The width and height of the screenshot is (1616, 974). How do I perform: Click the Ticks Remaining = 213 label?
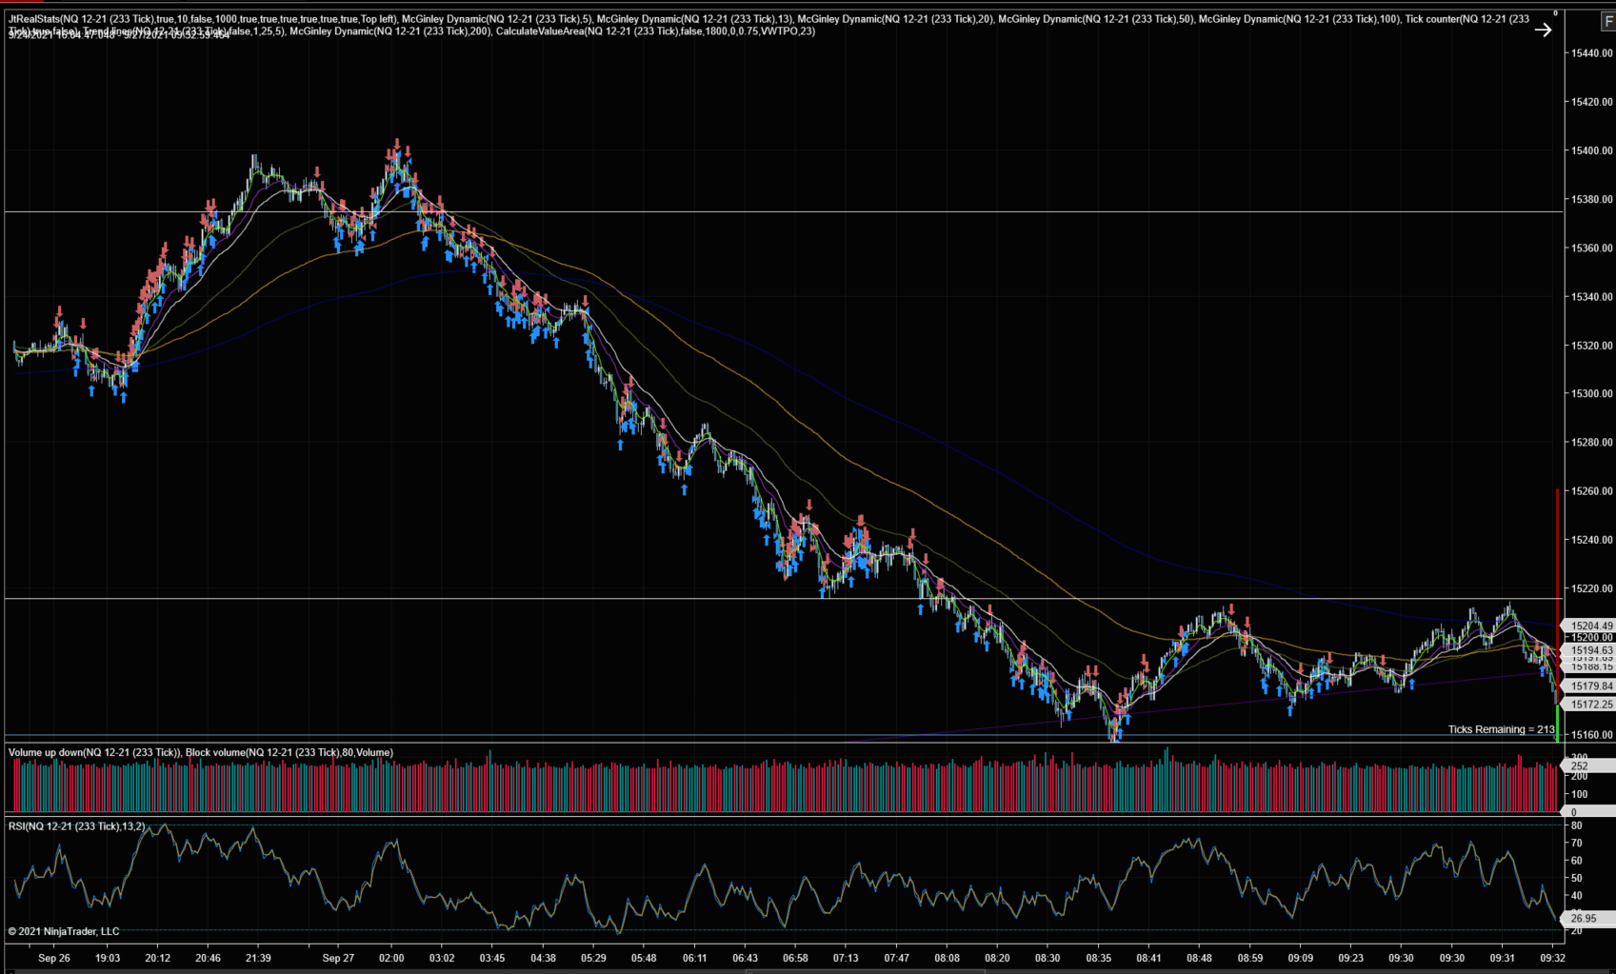(x=1501, y=729)
